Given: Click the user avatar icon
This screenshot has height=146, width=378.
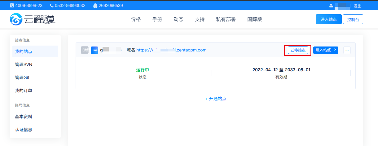Looking at the screenshot, I should tap(331, 6).
